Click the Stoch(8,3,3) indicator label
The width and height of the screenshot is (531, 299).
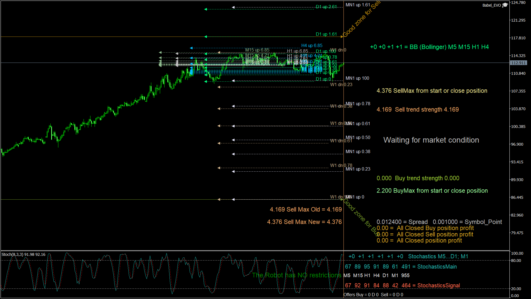(x=24, y=254)
